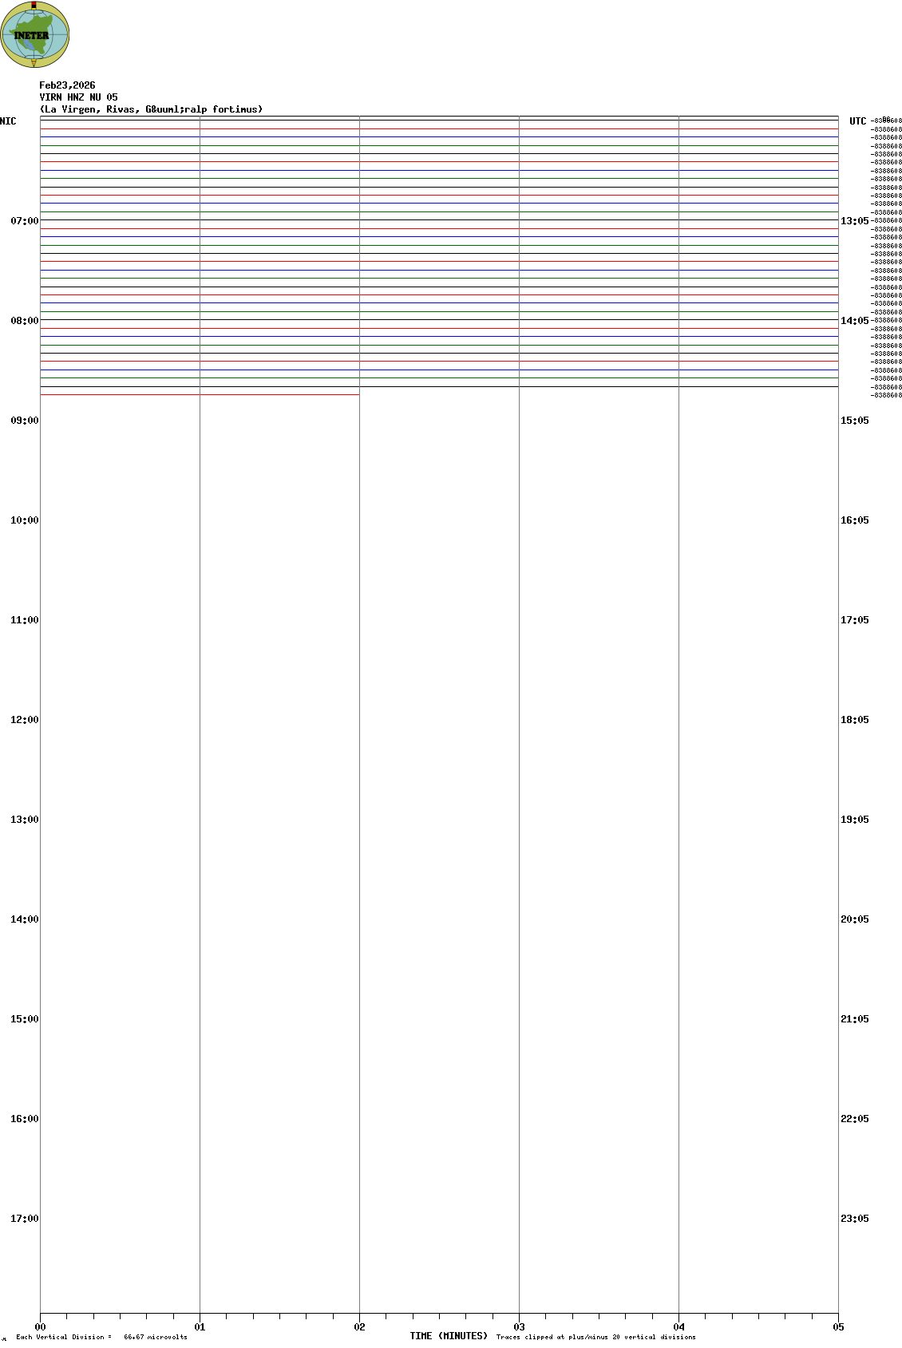This screenshot has width=902, height=1348.
Task: Click the 15:05 UTC time label
Action: (x=854, y=421)
